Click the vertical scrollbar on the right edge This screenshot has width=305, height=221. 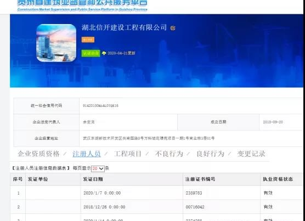tap(304, 110)
